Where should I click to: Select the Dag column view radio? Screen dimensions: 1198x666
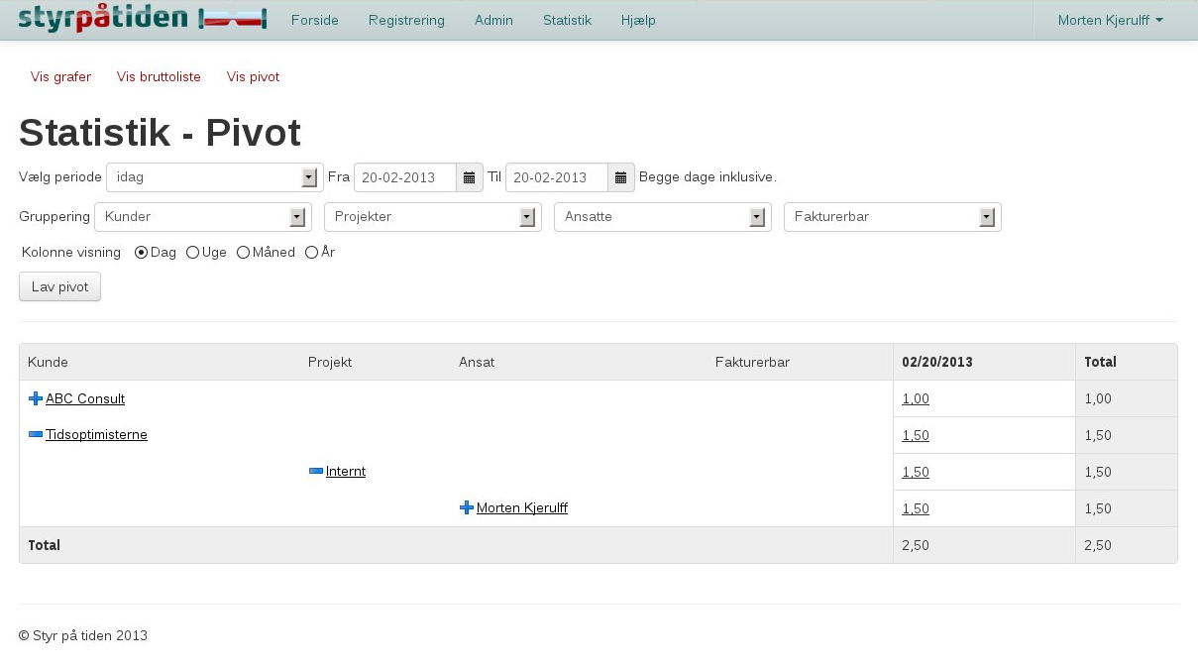141,253
